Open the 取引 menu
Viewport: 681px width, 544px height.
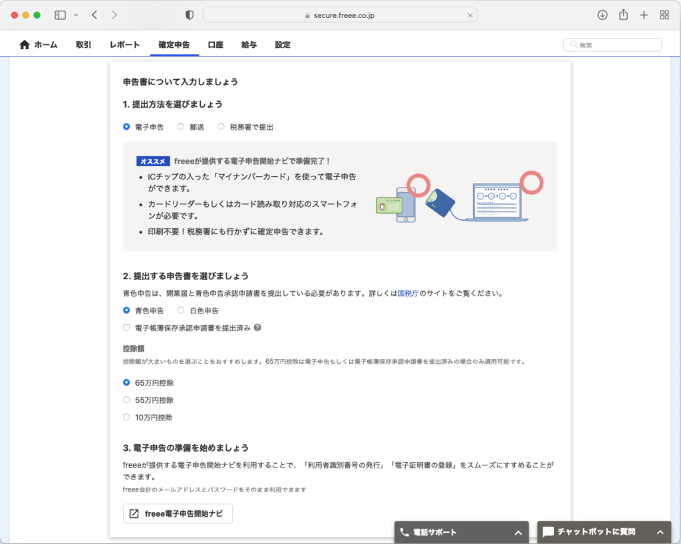(83, 45)
